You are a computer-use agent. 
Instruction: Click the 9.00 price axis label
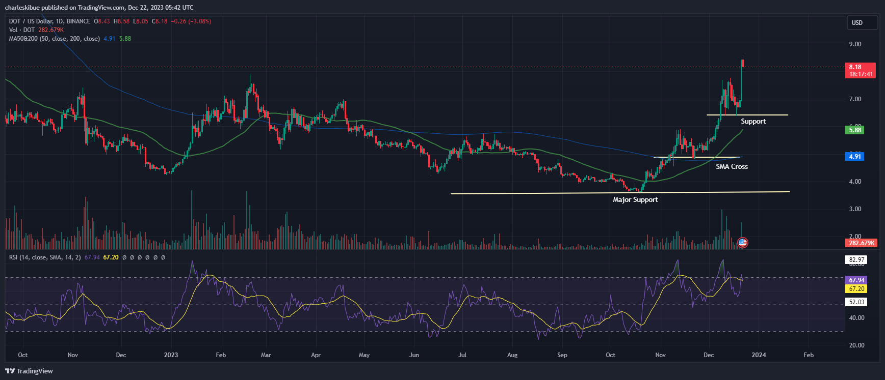click(x=855, y=44)
